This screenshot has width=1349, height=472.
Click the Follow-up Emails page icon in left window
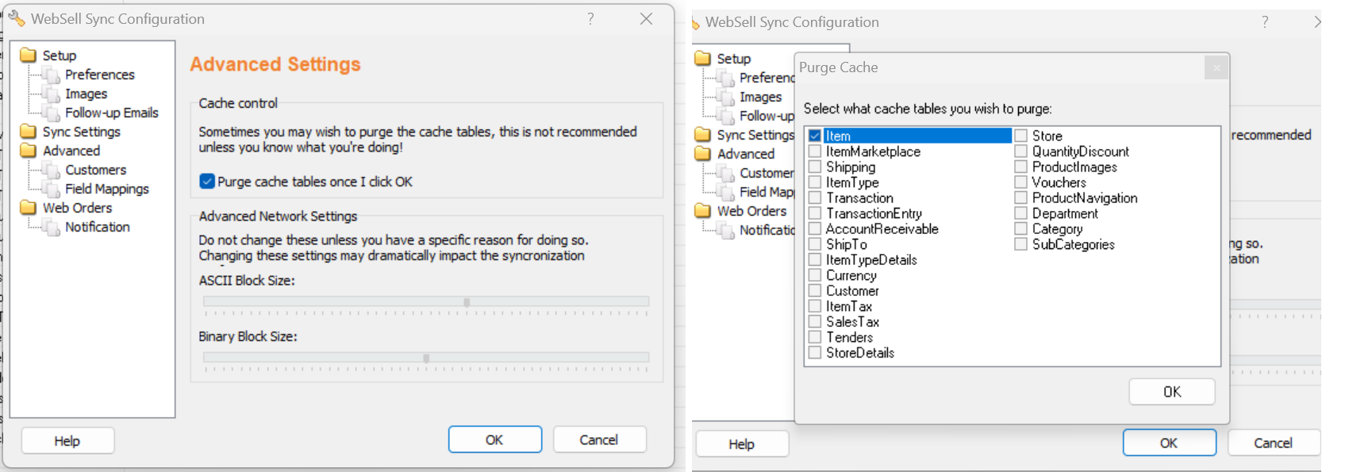coord(52,113)
